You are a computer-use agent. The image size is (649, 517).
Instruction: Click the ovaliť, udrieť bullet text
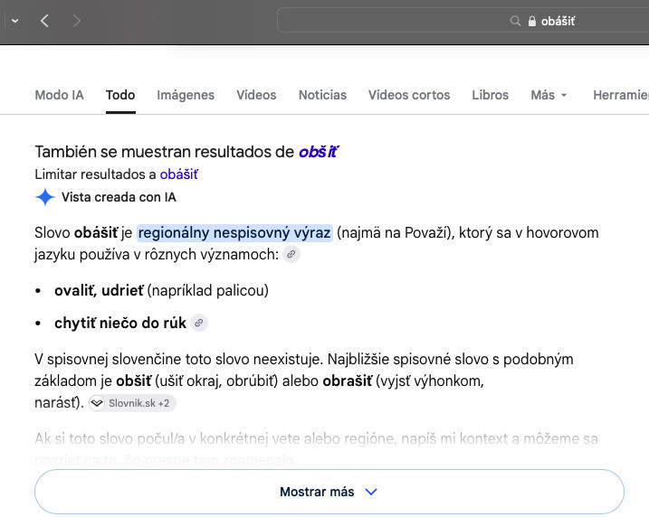99,290
